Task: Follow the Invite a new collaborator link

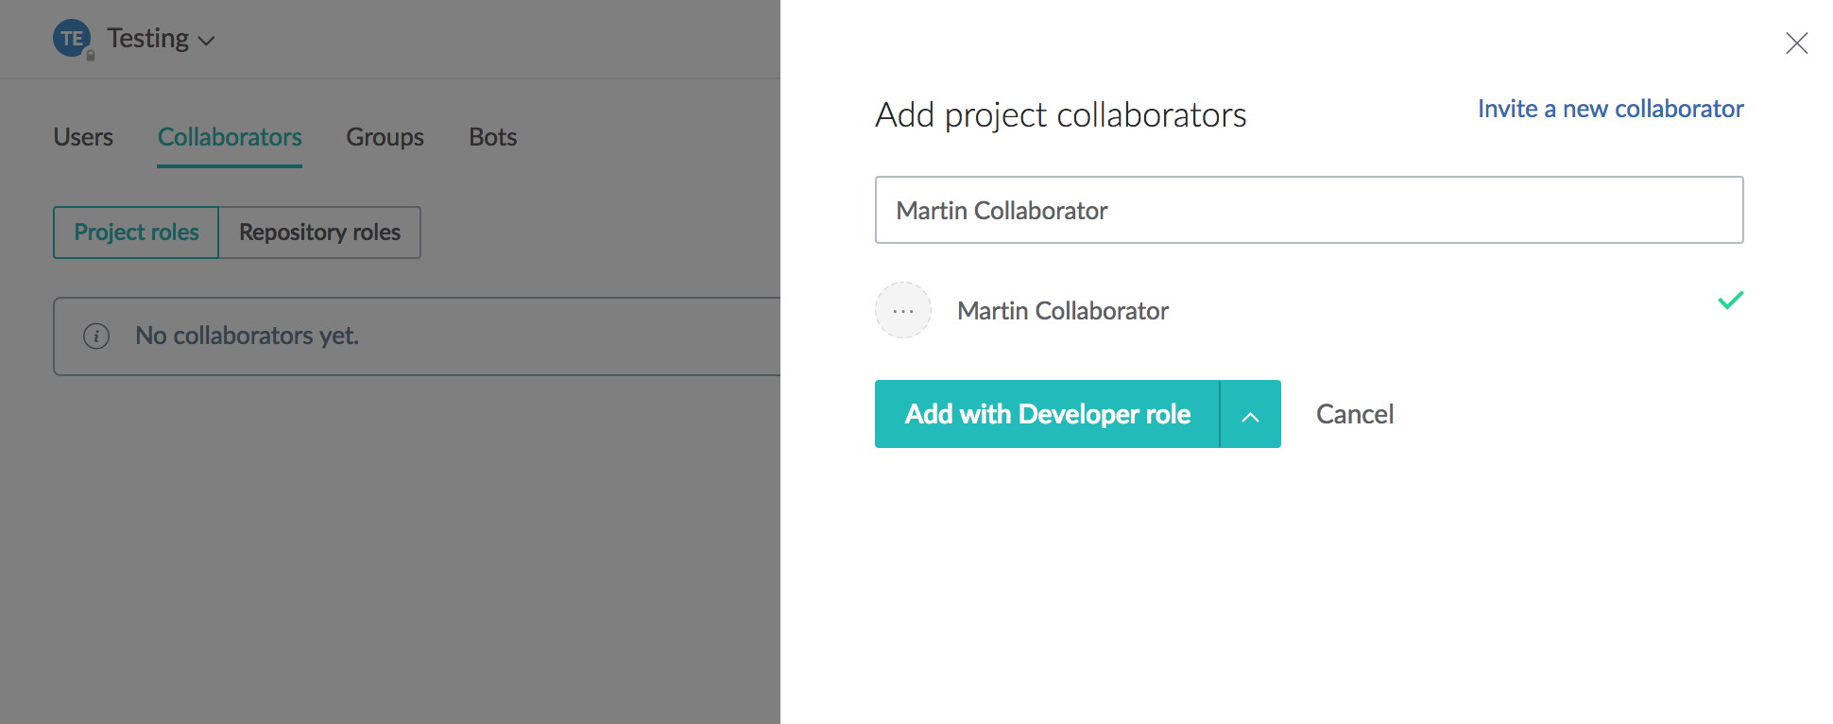Action: point(1610,109)
